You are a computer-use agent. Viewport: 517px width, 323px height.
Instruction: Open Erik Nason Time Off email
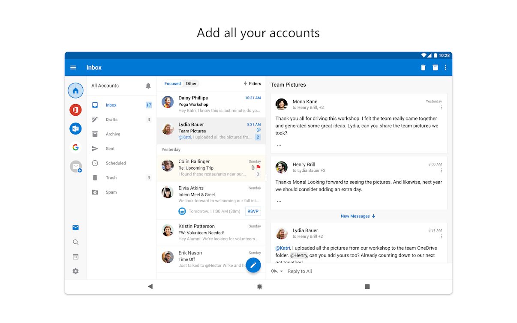(211, 259)
